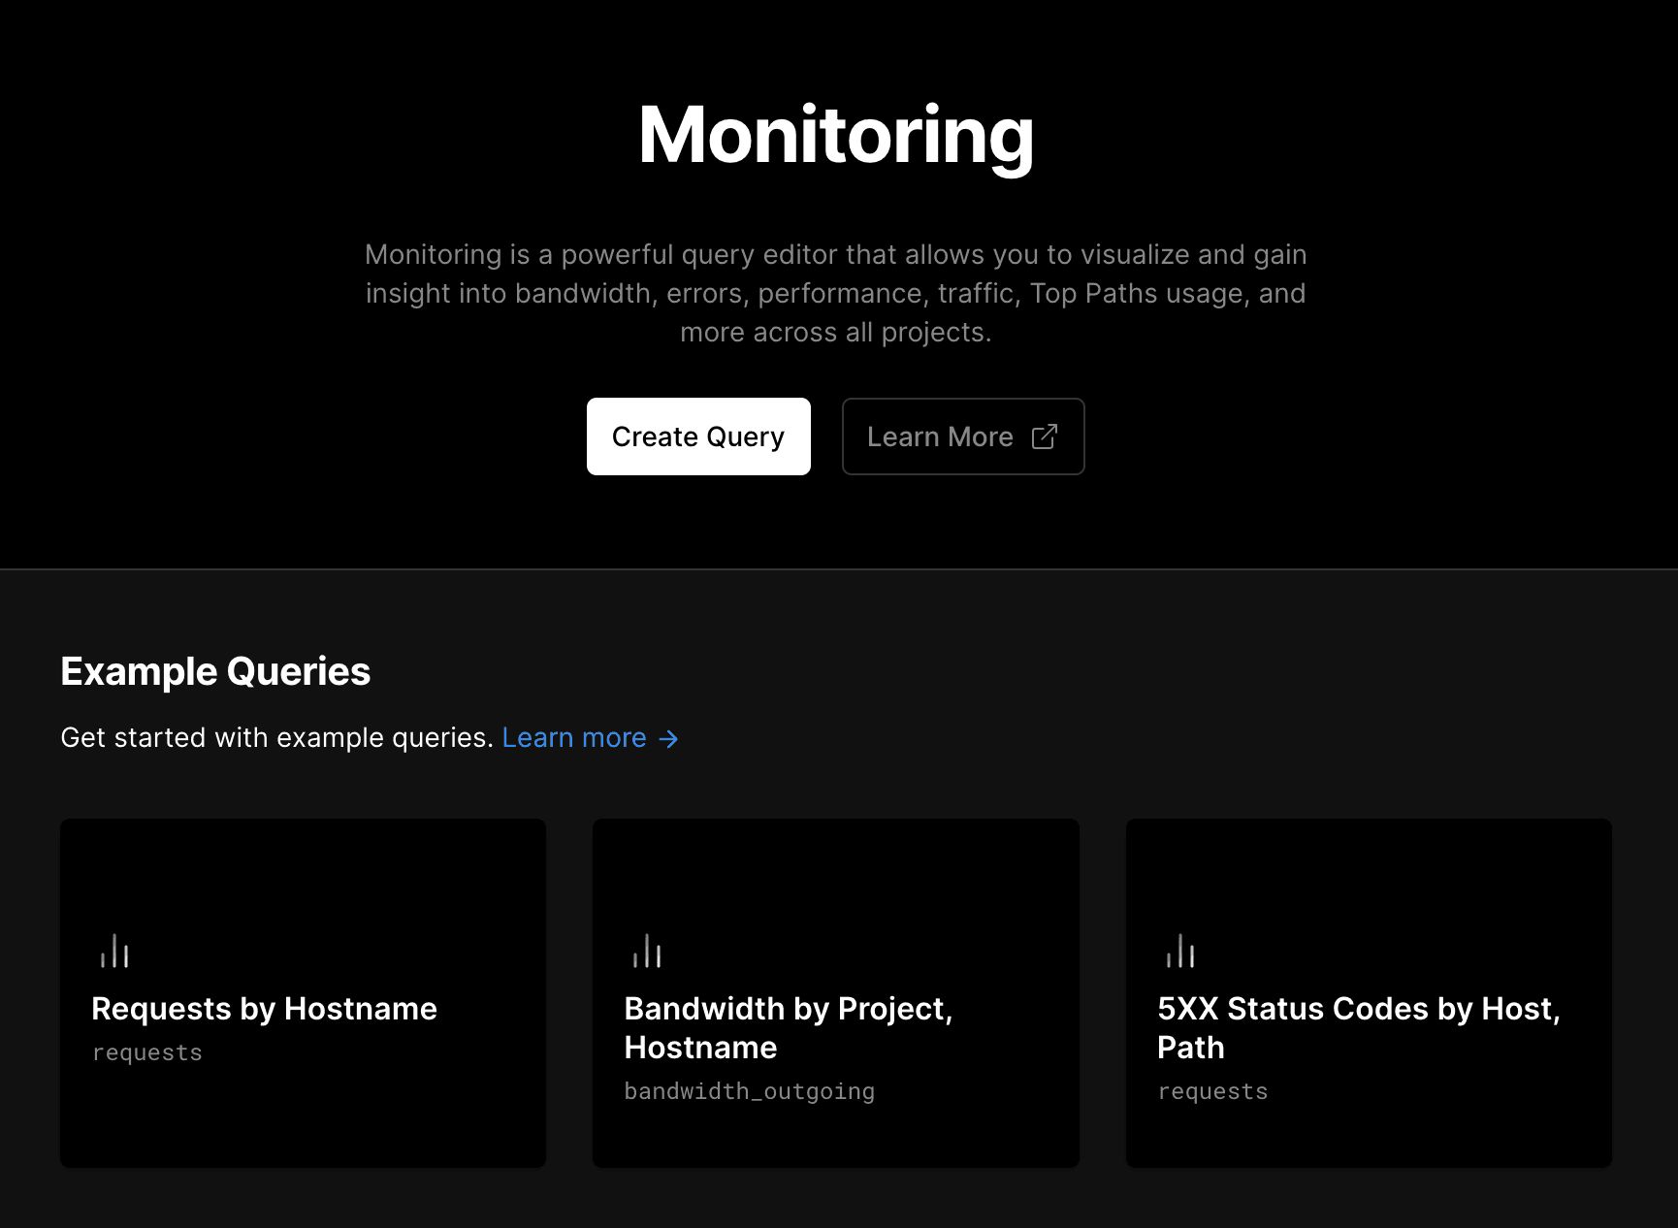This screenshot has height=1228, width=1678.
Task: Open the Requests by Hostname example query
Action: click(x=303, y=991)
